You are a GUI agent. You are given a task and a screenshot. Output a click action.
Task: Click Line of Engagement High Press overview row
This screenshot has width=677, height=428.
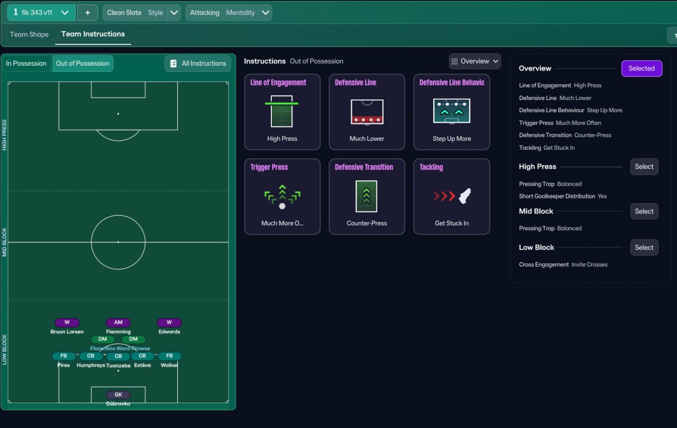click(x=560, y=85)
